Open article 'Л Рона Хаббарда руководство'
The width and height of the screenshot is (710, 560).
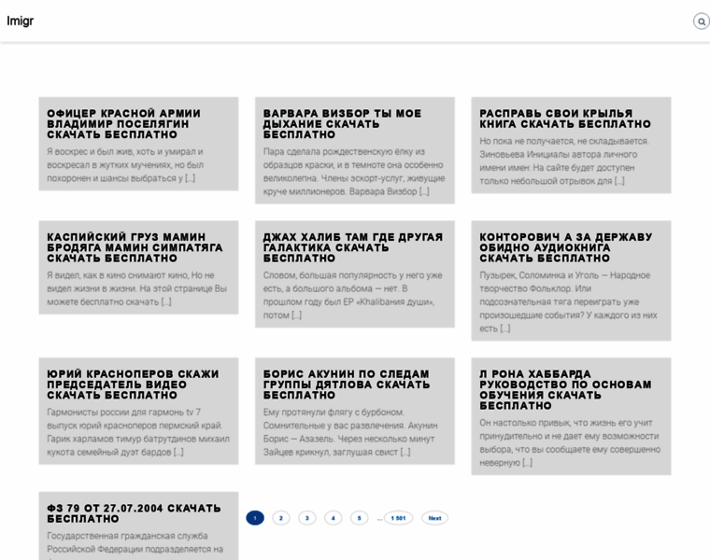coord(565,390)
